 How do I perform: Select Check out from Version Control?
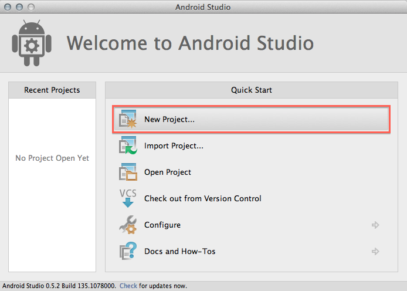[x=251, y=198]
